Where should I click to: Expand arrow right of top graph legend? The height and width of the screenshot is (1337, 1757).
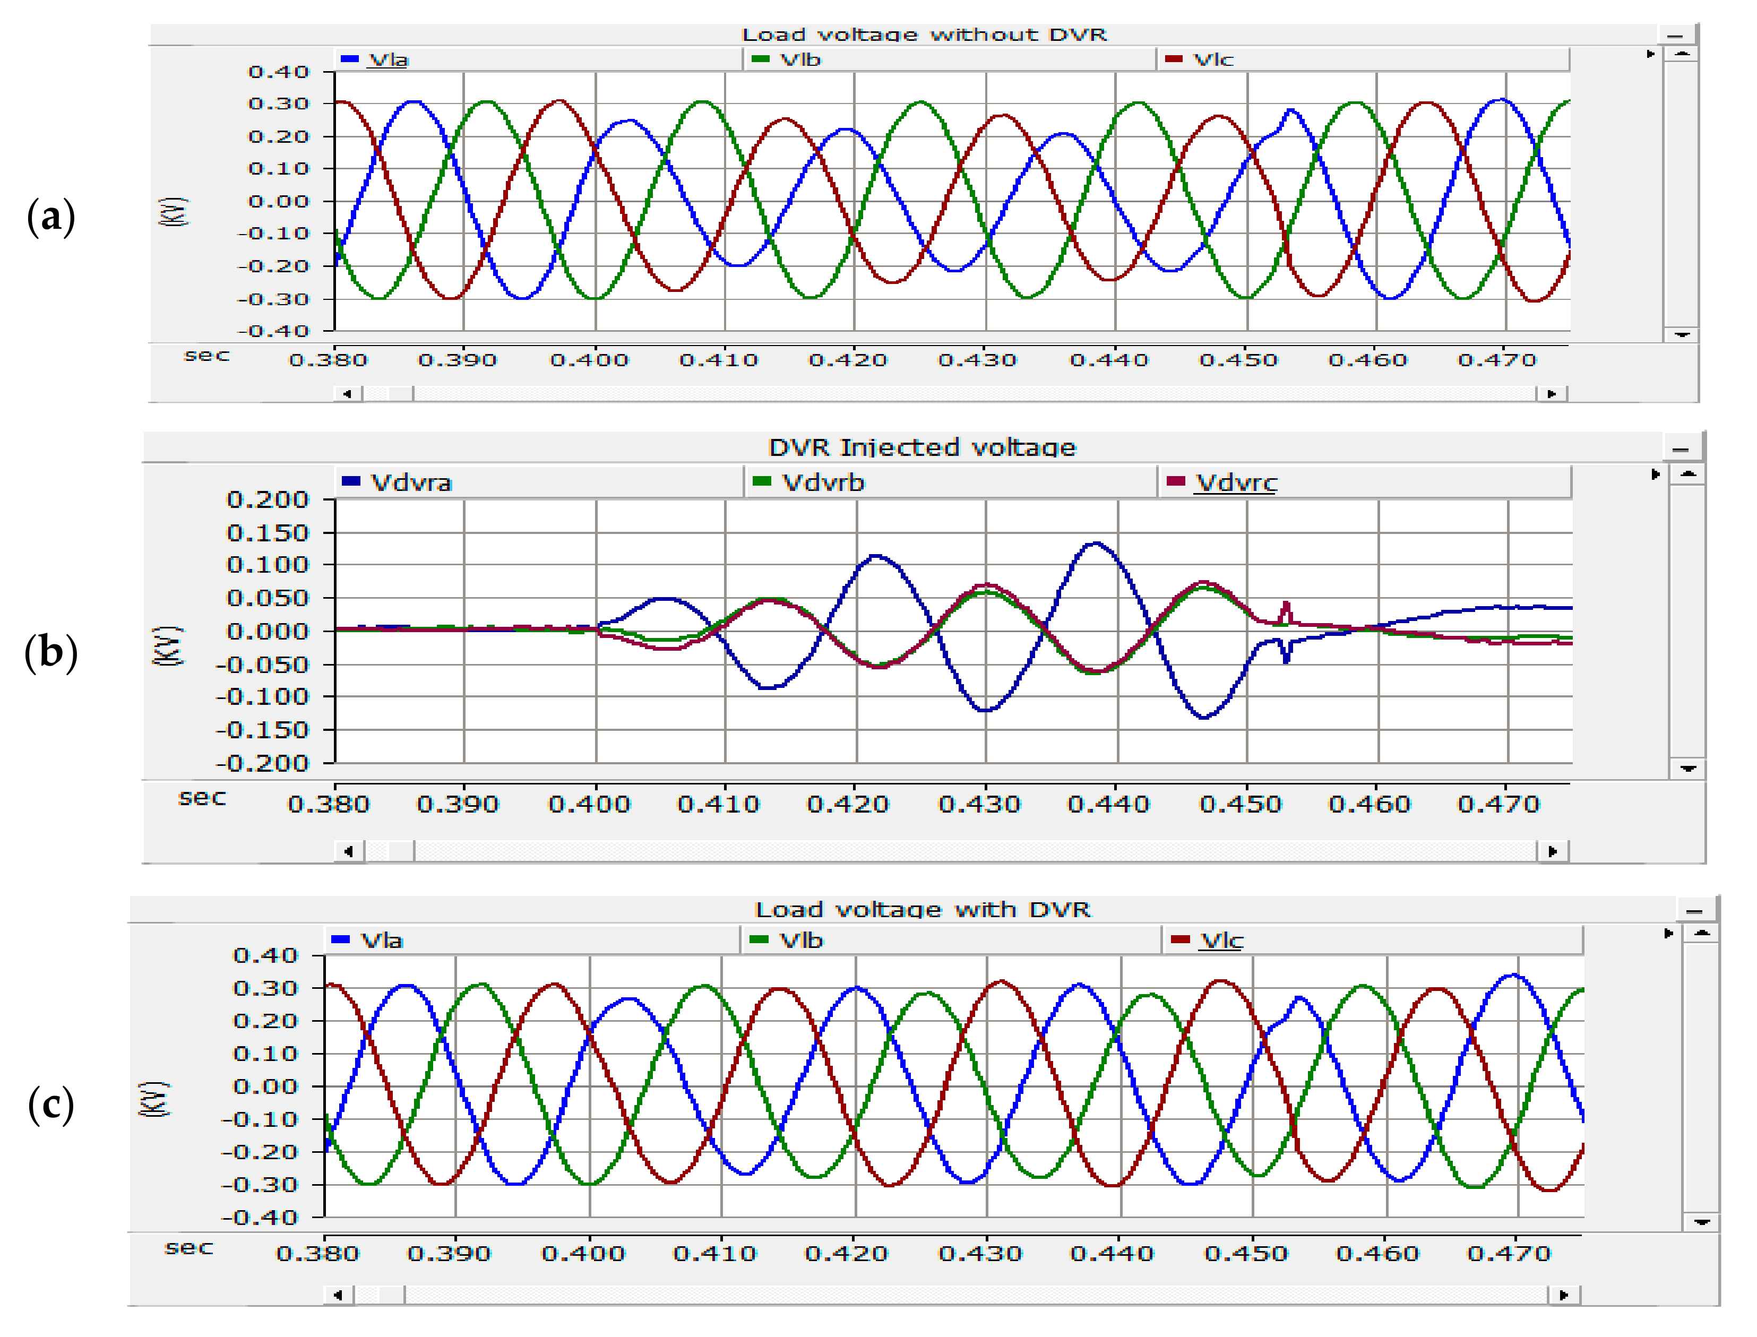[x=1650, y=54]
